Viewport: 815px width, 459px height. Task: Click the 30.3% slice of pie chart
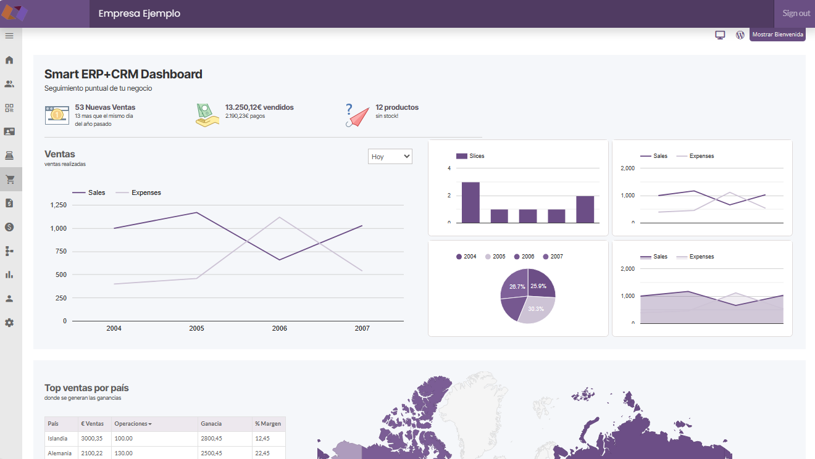coord(535,308)
